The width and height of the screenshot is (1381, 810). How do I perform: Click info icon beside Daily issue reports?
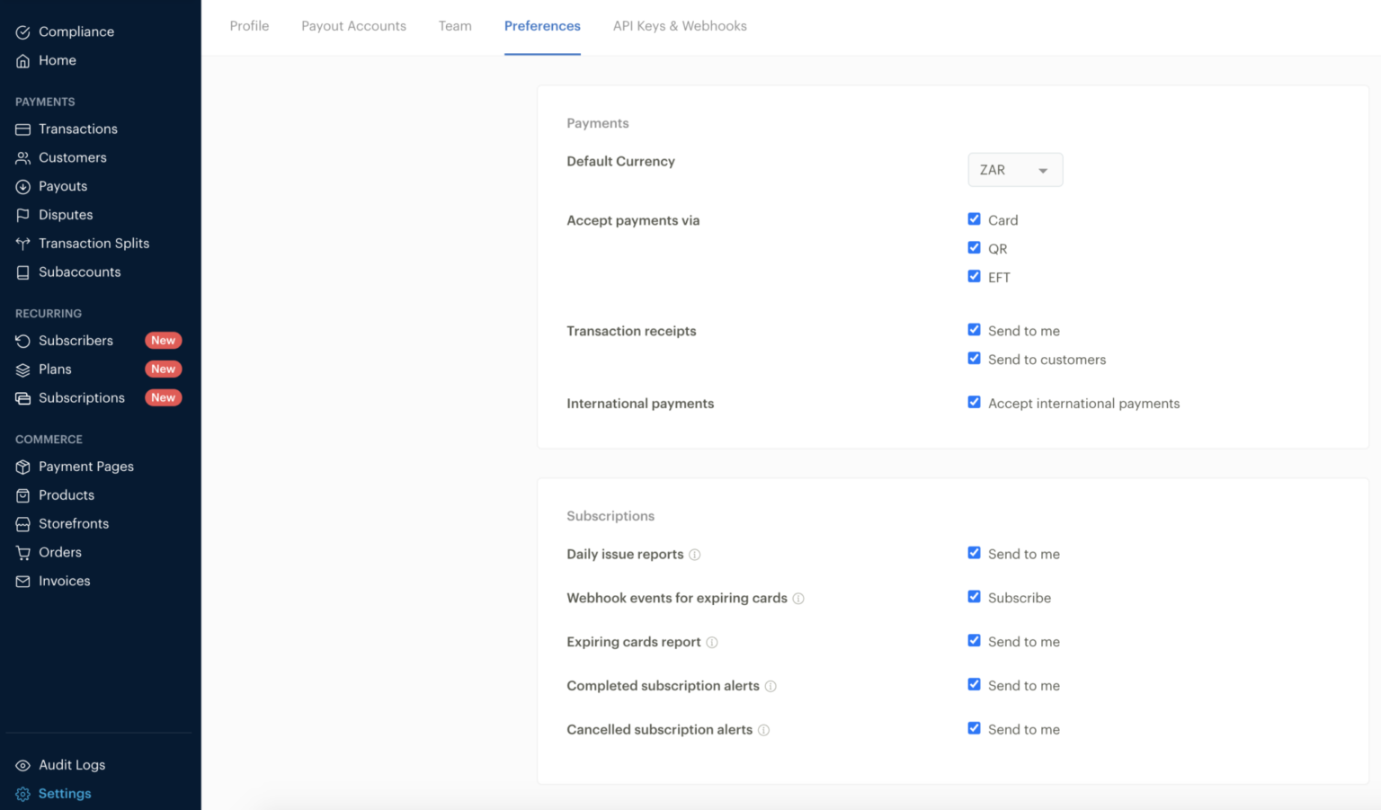(x=694, y=555)
